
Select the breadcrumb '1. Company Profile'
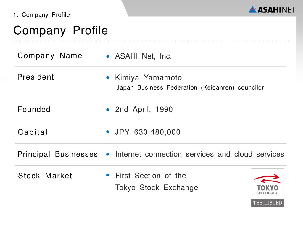pyautogui.click(x=41, y=15)
